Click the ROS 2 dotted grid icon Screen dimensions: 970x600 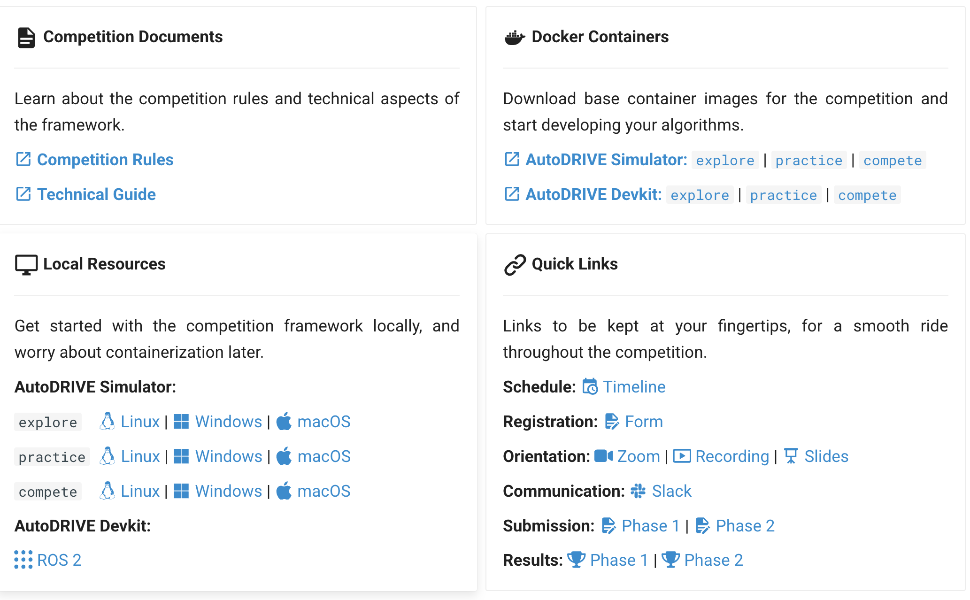tap(23, 560)
